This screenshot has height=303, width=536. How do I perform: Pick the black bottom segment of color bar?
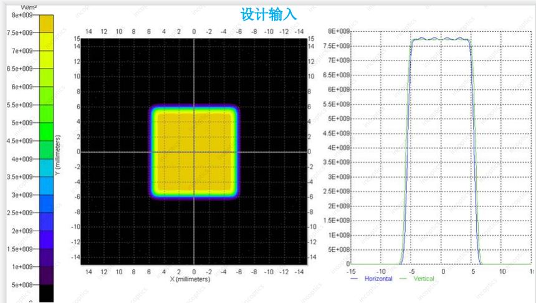(47, 293)
